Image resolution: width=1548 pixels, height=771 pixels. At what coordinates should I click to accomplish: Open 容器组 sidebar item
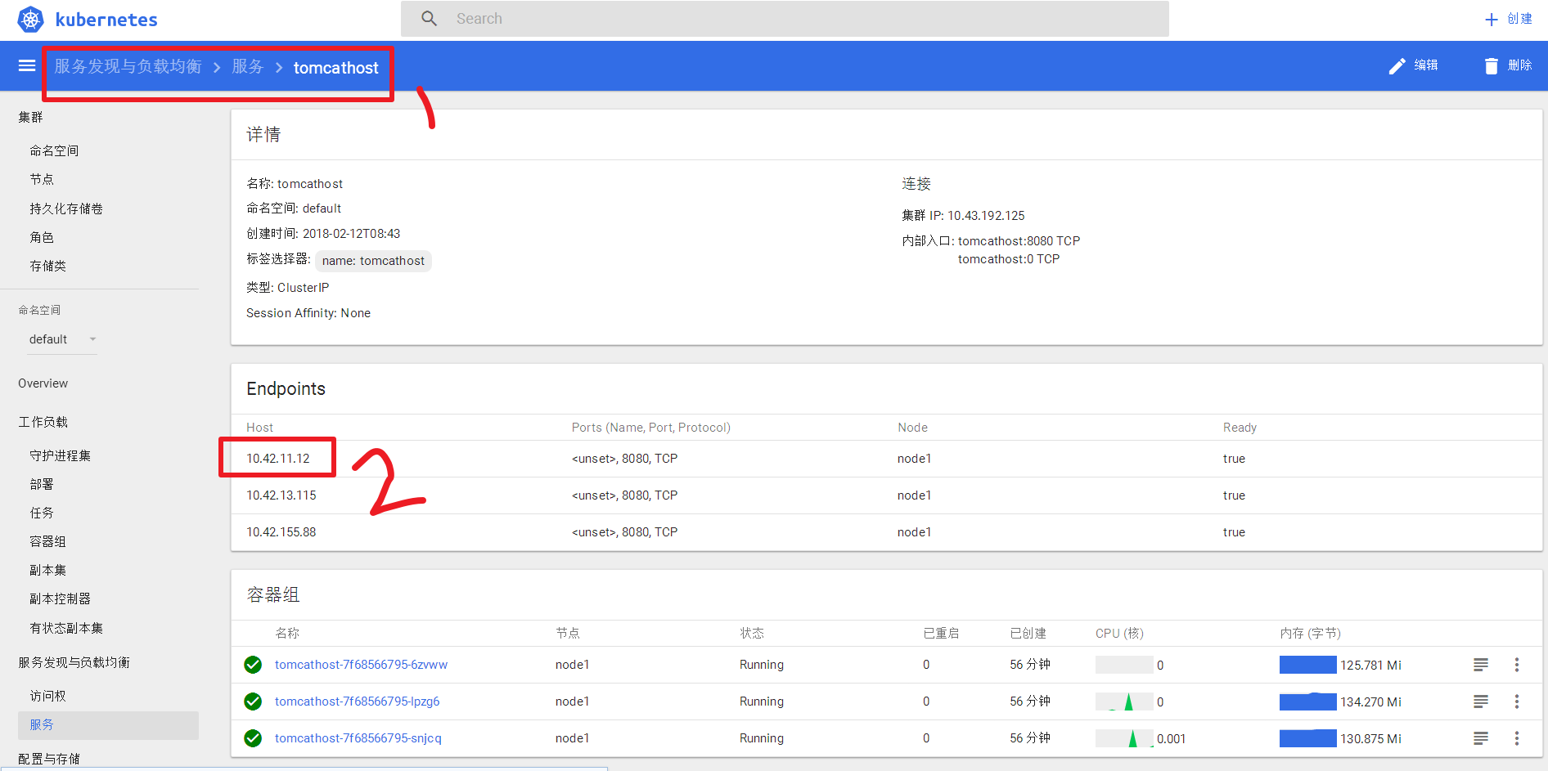(x=47, y=542)
